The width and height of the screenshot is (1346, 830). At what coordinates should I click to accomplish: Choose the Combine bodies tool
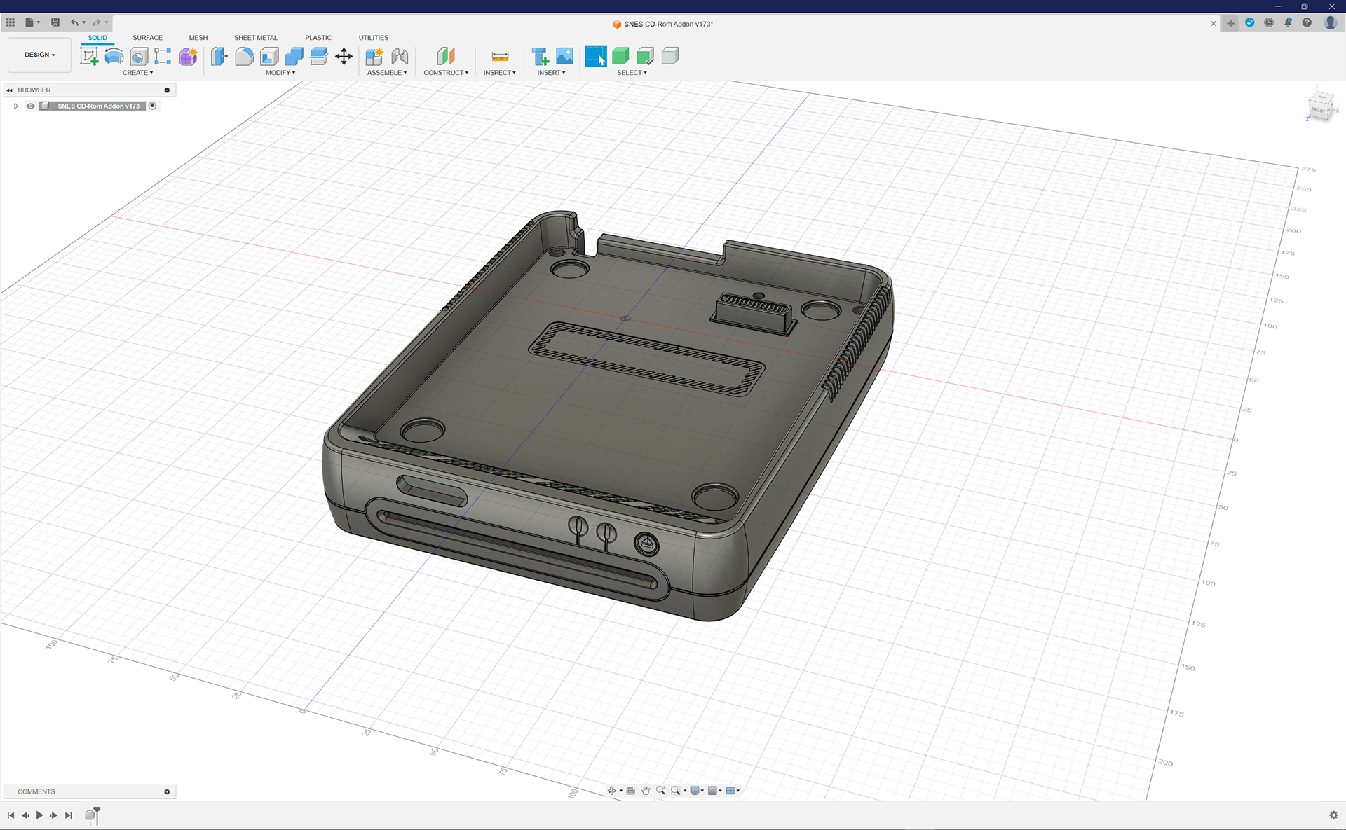(x=294, y=56)
